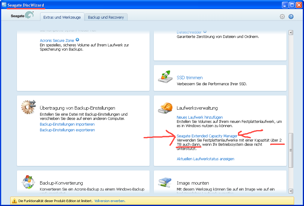
Task: Open the SSD trimmen link
Action: [190, 78]
